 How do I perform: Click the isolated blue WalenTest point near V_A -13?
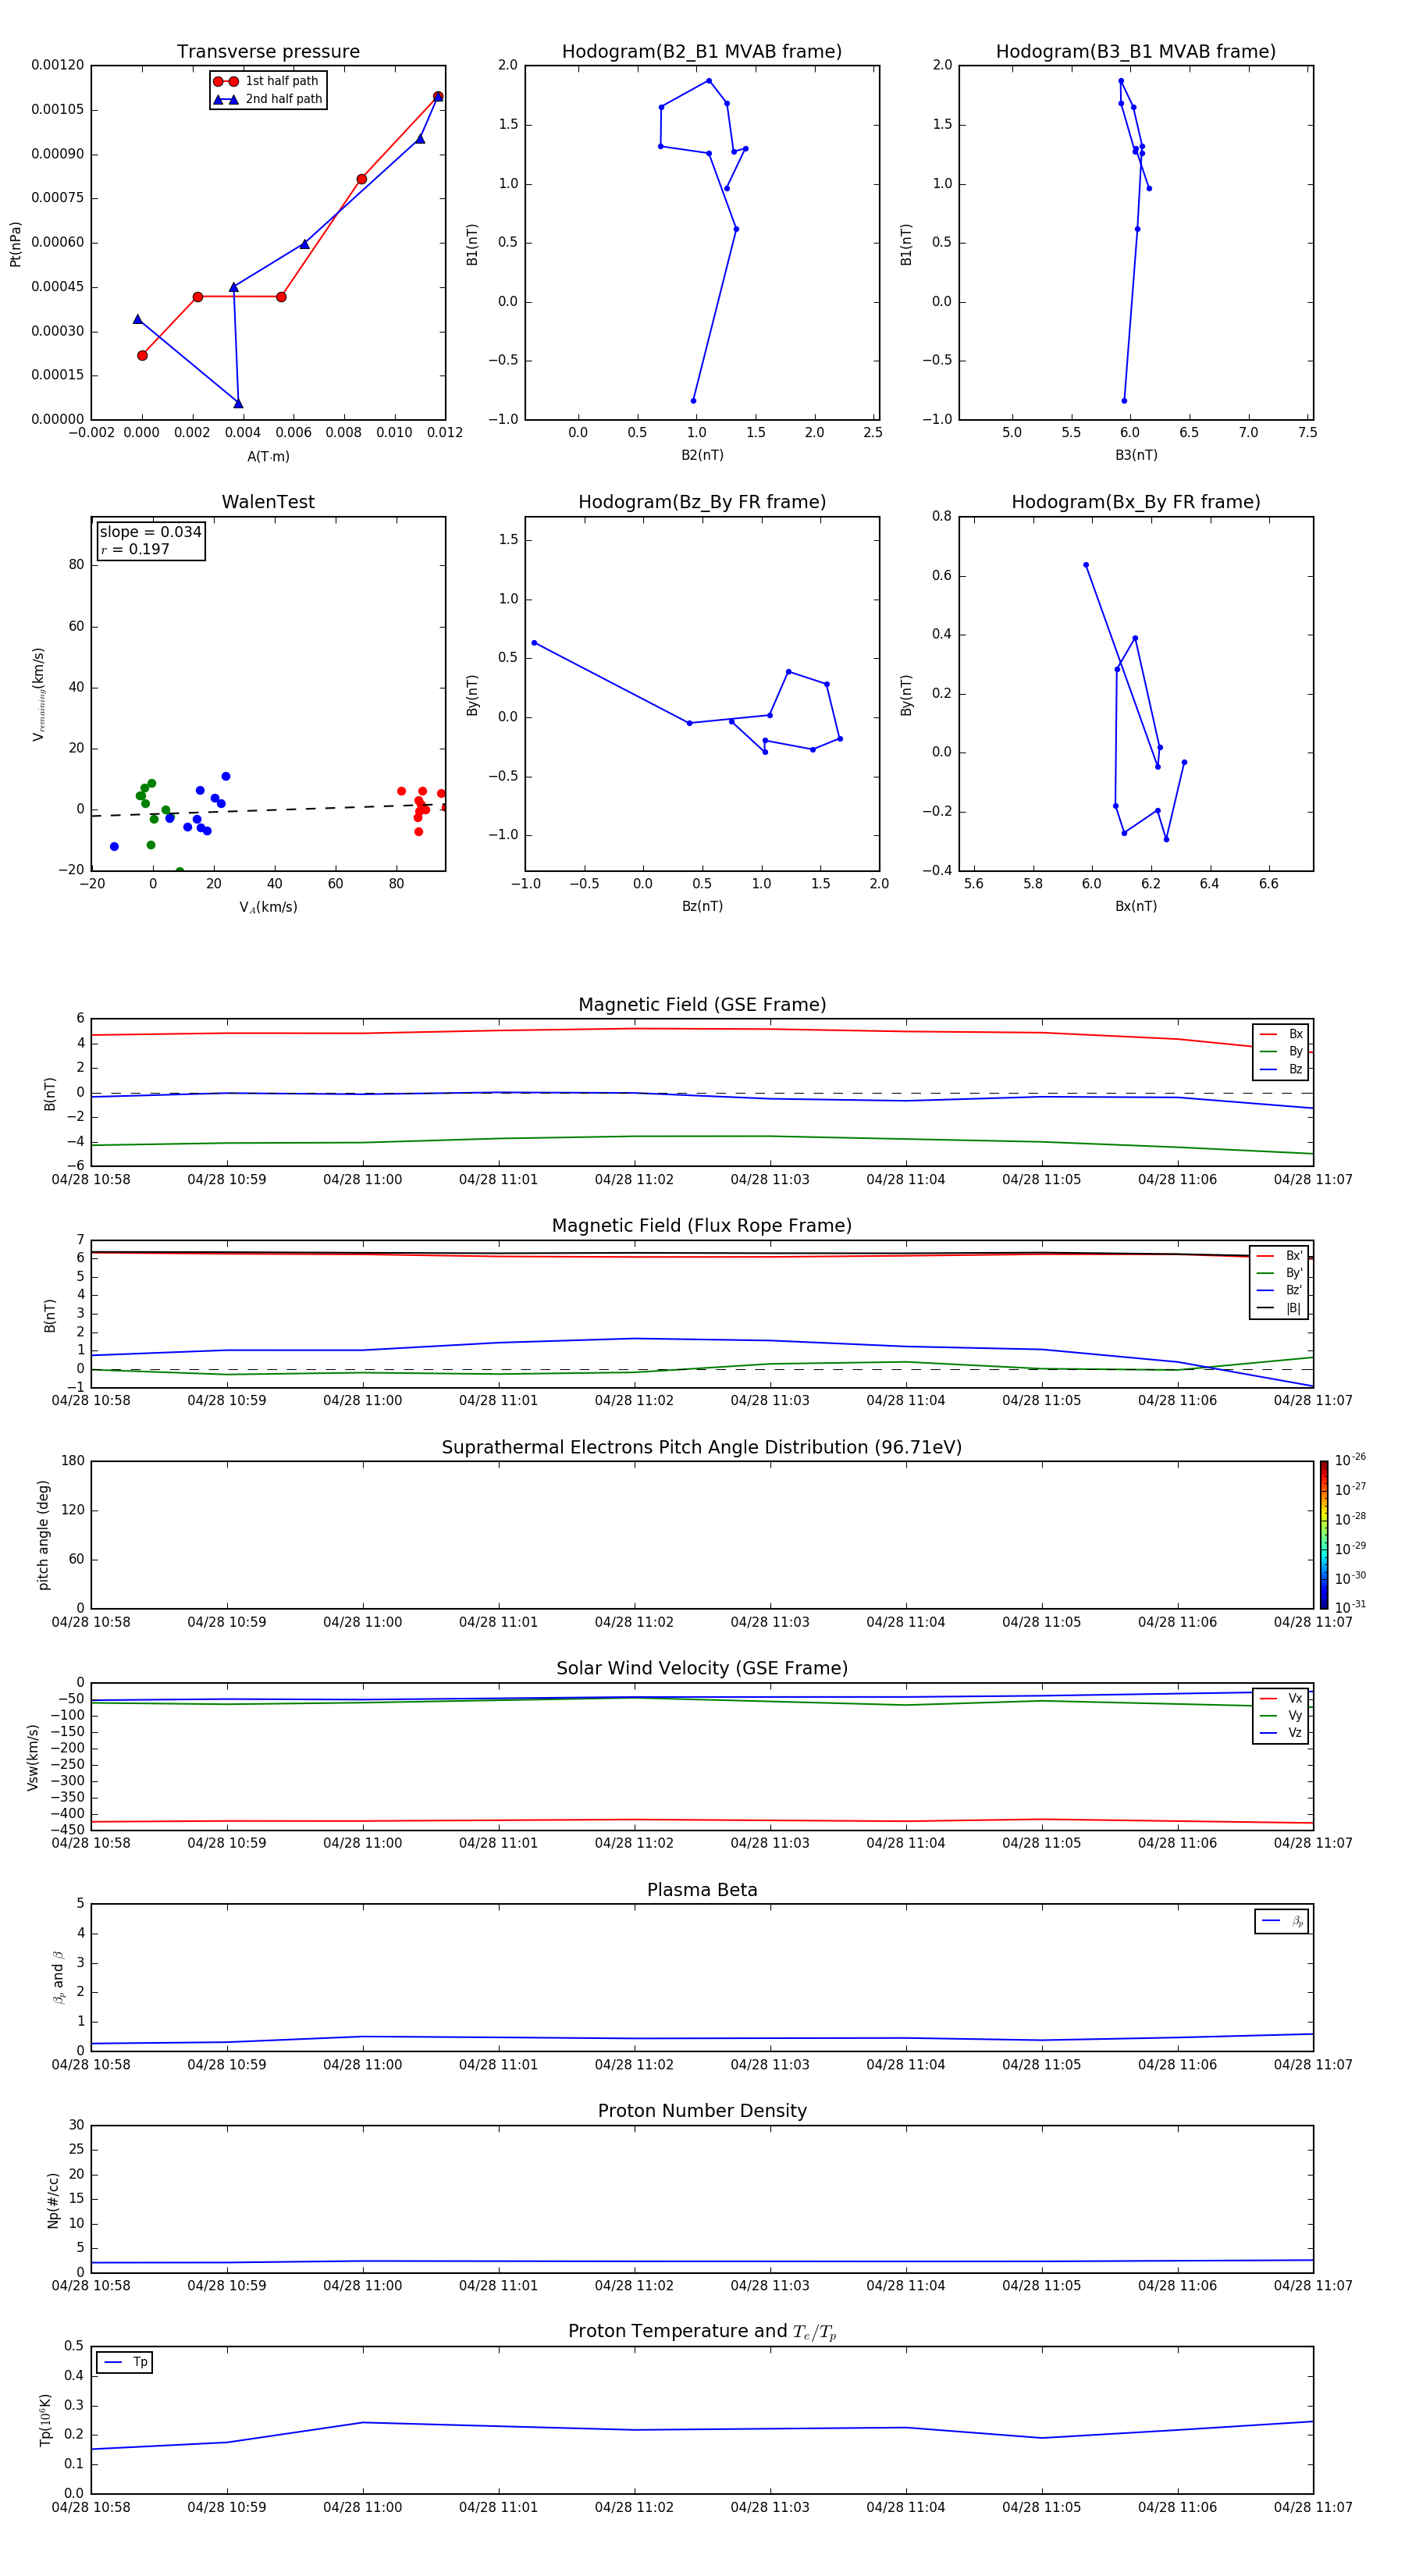coord(114,846)
